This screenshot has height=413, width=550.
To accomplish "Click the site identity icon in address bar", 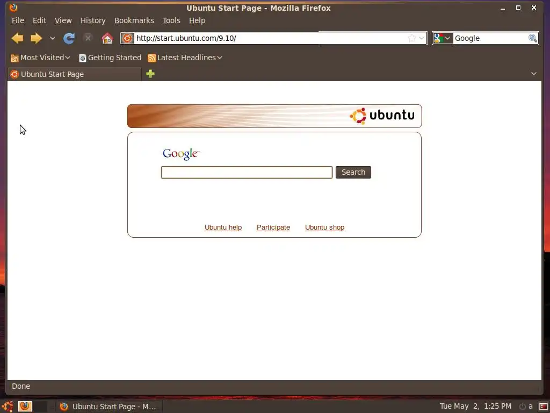I will 128,38.
